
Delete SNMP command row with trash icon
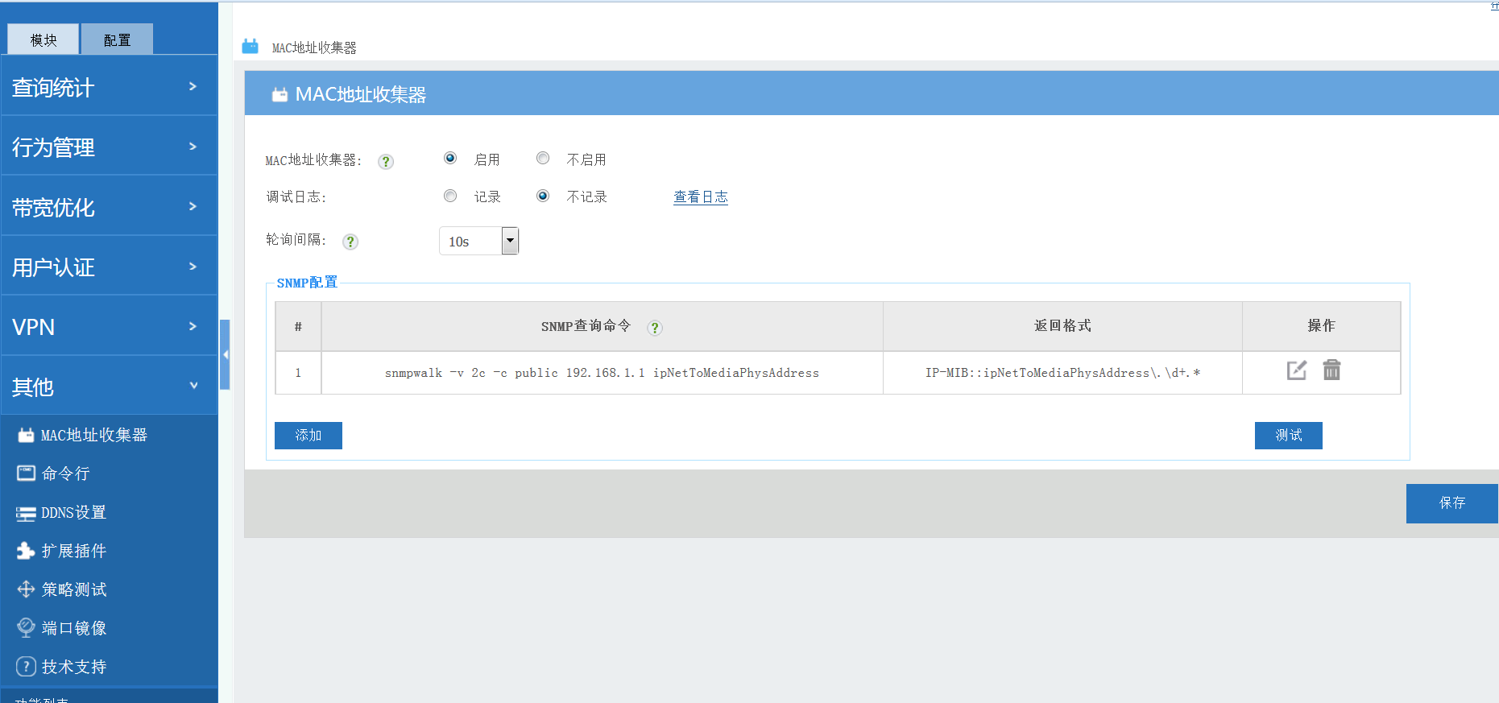pos(1331,370)
